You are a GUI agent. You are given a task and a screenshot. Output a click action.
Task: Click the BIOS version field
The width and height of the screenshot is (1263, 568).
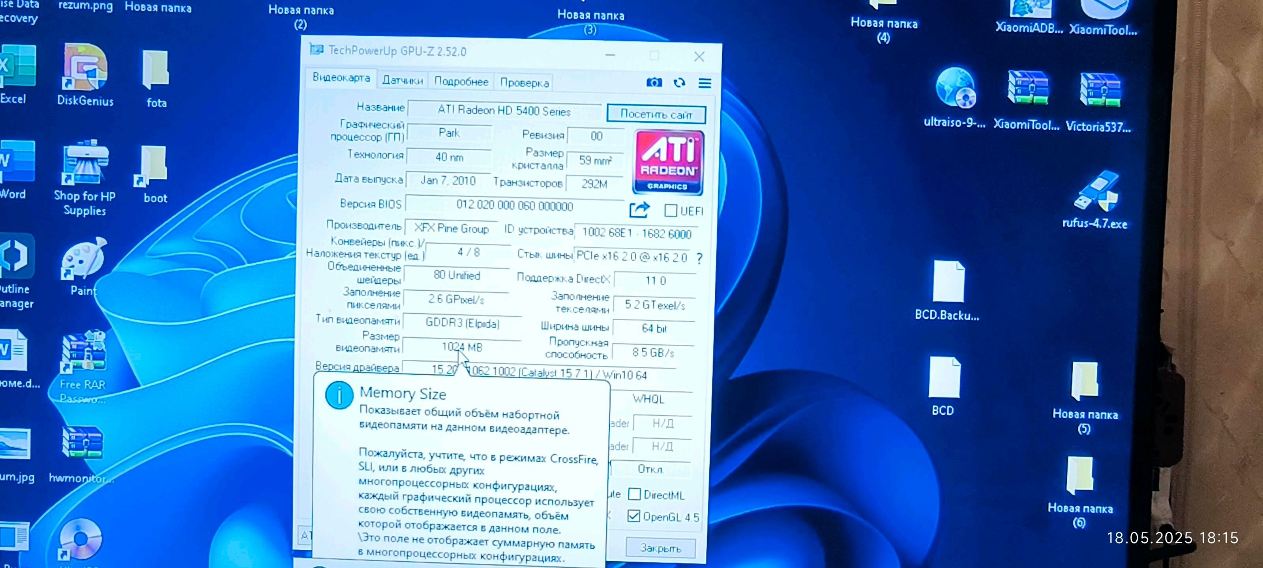[x=514, y=206]
